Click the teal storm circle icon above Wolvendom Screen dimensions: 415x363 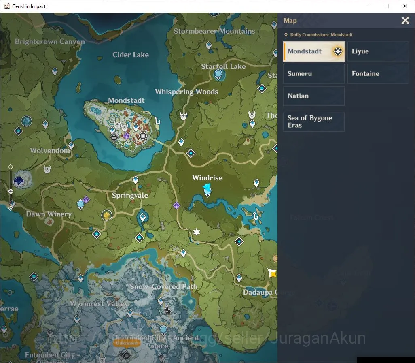(x=26, y=121)
